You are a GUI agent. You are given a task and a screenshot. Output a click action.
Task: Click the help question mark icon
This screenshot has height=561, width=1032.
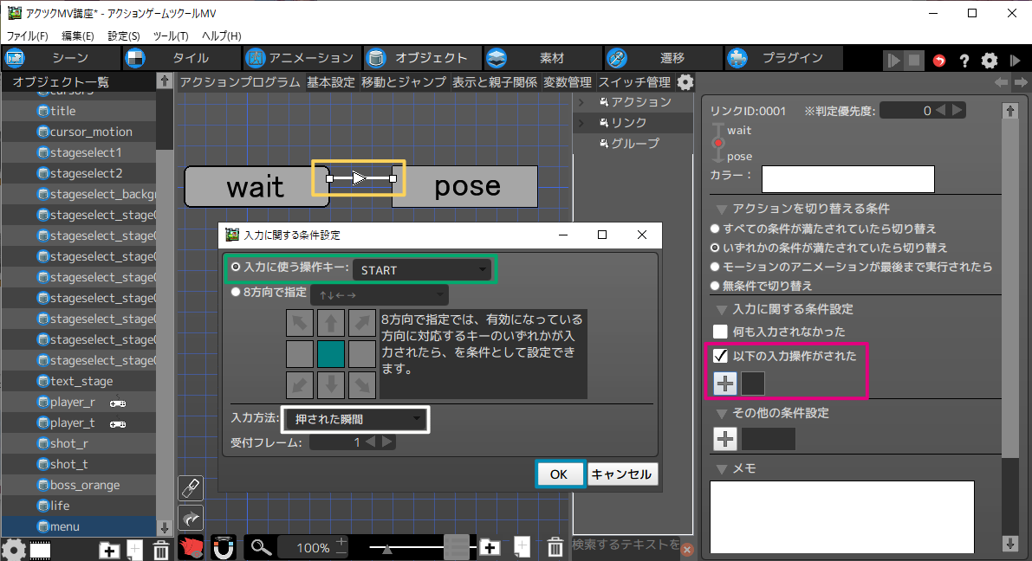(964, 61)
